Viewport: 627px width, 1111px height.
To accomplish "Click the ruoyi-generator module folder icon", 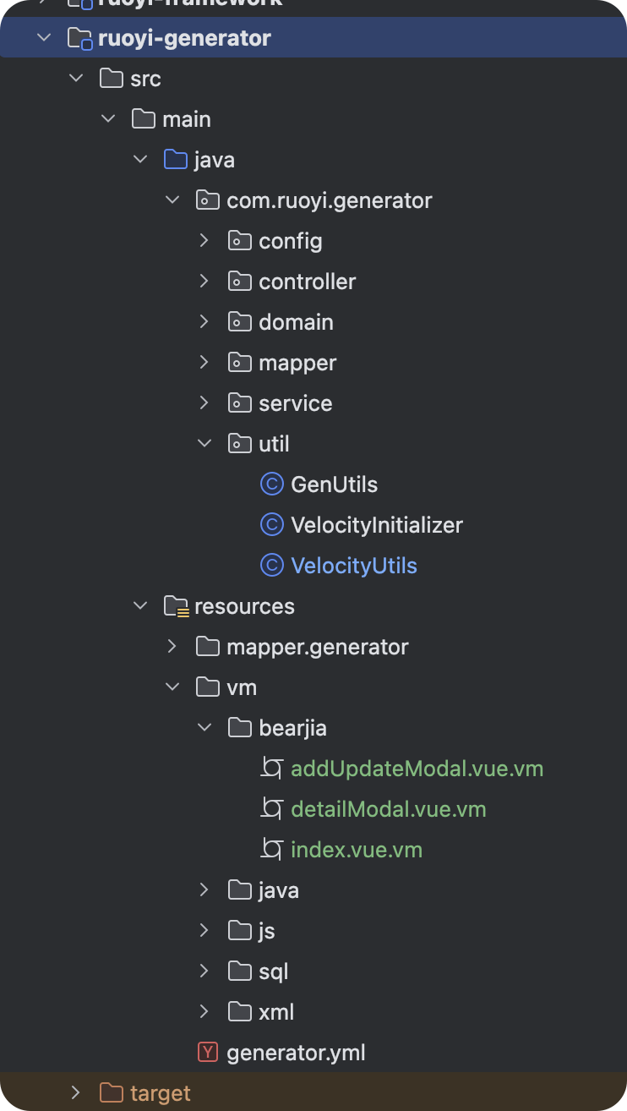I will [79, 38].
